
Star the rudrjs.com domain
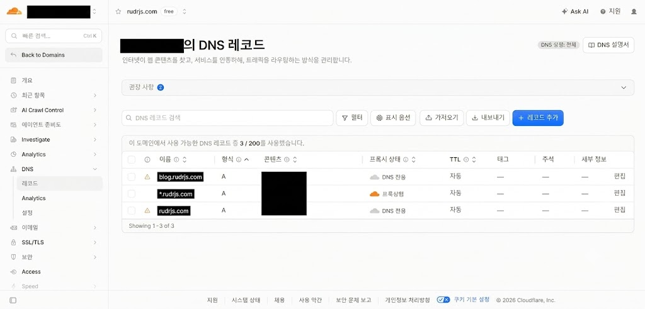point(118,11)
